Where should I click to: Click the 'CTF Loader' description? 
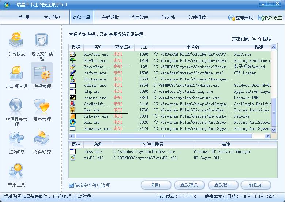(x=245, y=73)
